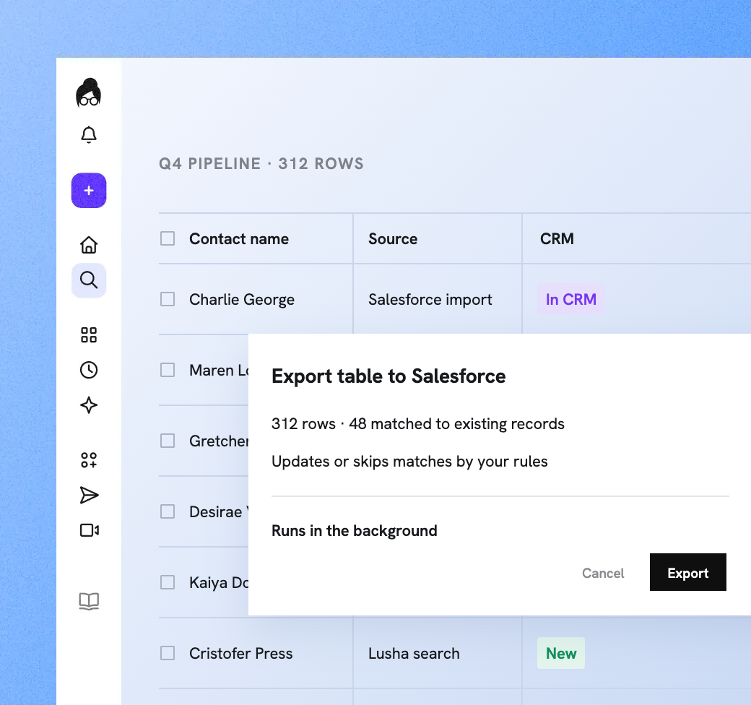751x705 pixels.
Task: Open the four-square grid icon in the sidebar
Action: (89, 334)
